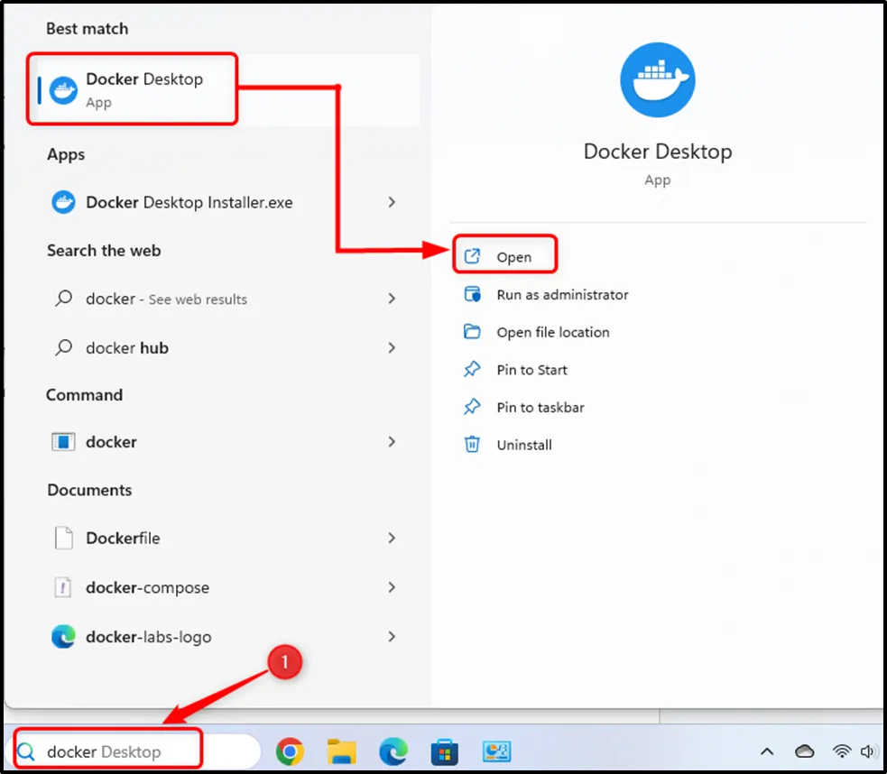Select Run as administrator
Screen dimensions: 887x774
coord(561,295)
